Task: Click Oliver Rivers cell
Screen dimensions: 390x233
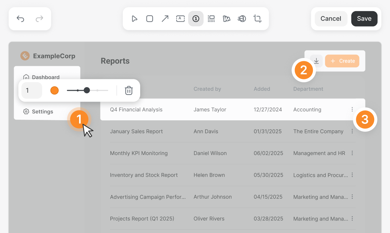Action: click(x=209, y=219)
